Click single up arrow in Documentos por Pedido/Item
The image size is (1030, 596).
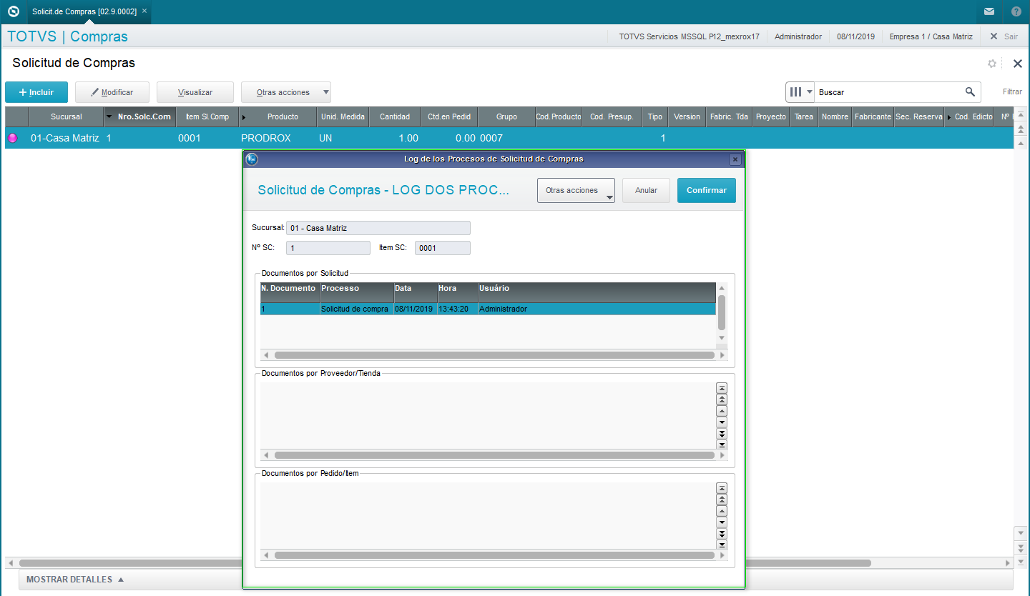pos(722,510)
